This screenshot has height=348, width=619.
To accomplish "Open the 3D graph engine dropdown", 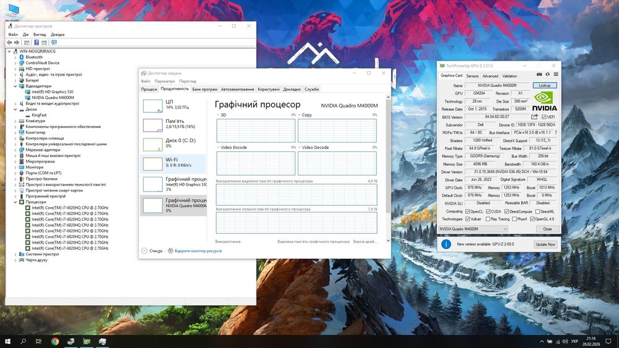I will [x=218, y=115].
